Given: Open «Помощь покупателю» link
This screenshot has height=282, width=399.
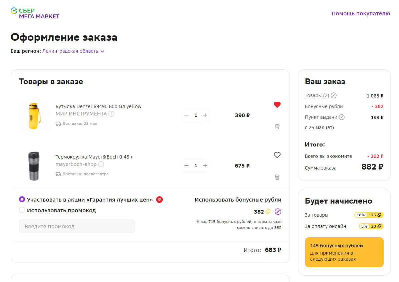Looking at the screenshot, I should tap(361, 14).
